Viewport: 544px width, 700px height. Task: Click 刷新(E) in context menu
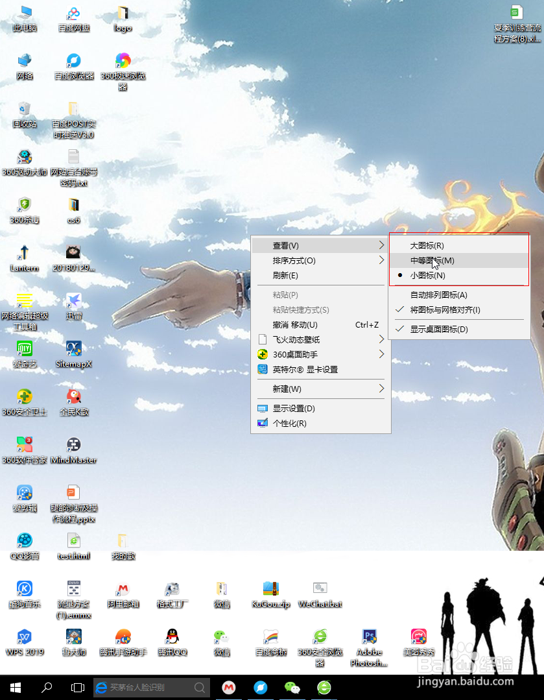(321, 276)
